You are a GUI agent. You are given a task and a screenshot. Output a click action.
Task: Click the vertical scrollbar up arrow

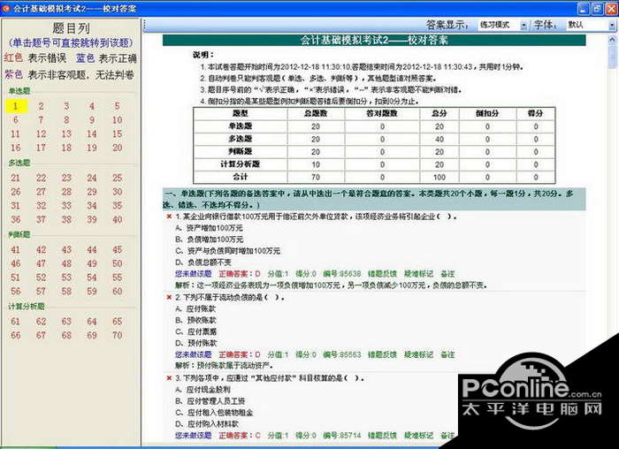[x=612, y=40]
